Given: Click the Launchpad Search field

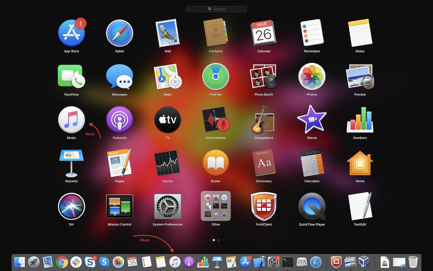Looking at the screenshot, I should click(x=216, y=9).
